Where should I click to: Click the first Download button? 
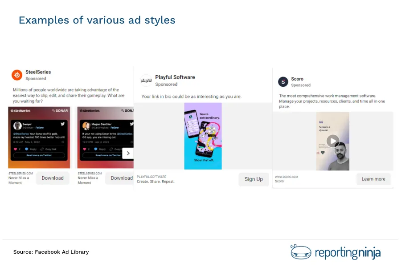point(53,178)
